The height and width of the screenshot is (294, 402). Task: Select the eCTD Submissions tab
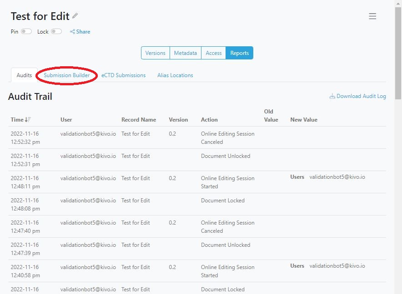point(123,75)
